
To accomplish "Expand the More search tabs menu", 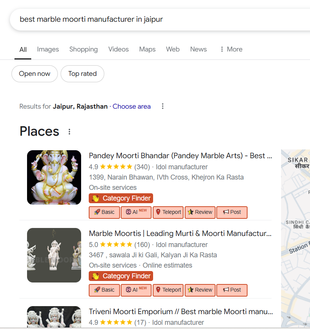I will point(231,49).
